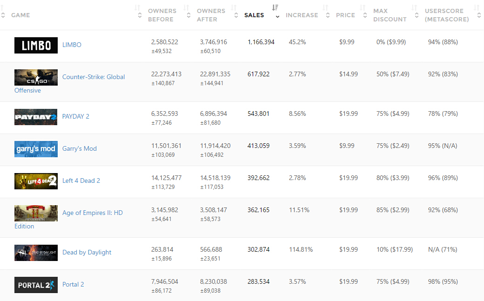Open the Garry's Mod title link
Image resolution: width=484 pixels, height=301 pixels.
80,149
